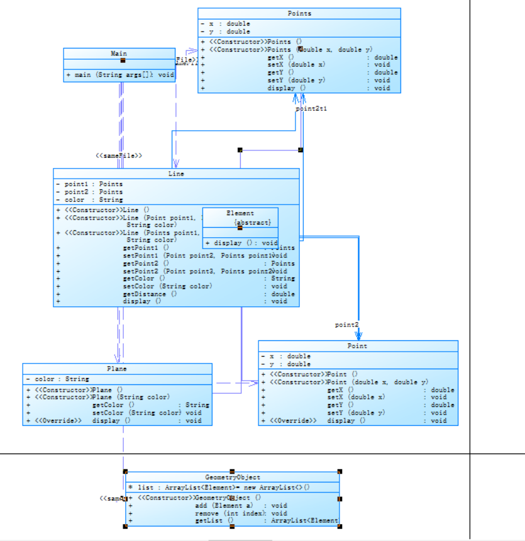Grab GeometryObject top-right resize handle

(340, 471)
